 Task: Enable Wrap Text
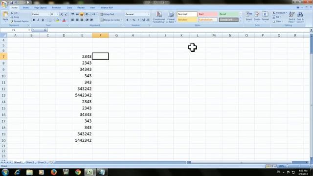[x=107, y=14]
